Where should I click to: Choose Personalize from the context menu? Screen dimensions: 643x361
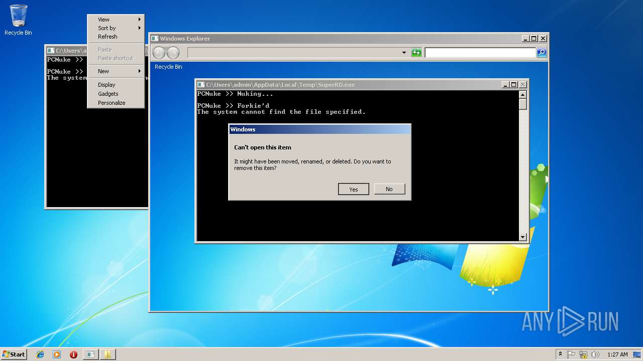[x=116, y=103]
